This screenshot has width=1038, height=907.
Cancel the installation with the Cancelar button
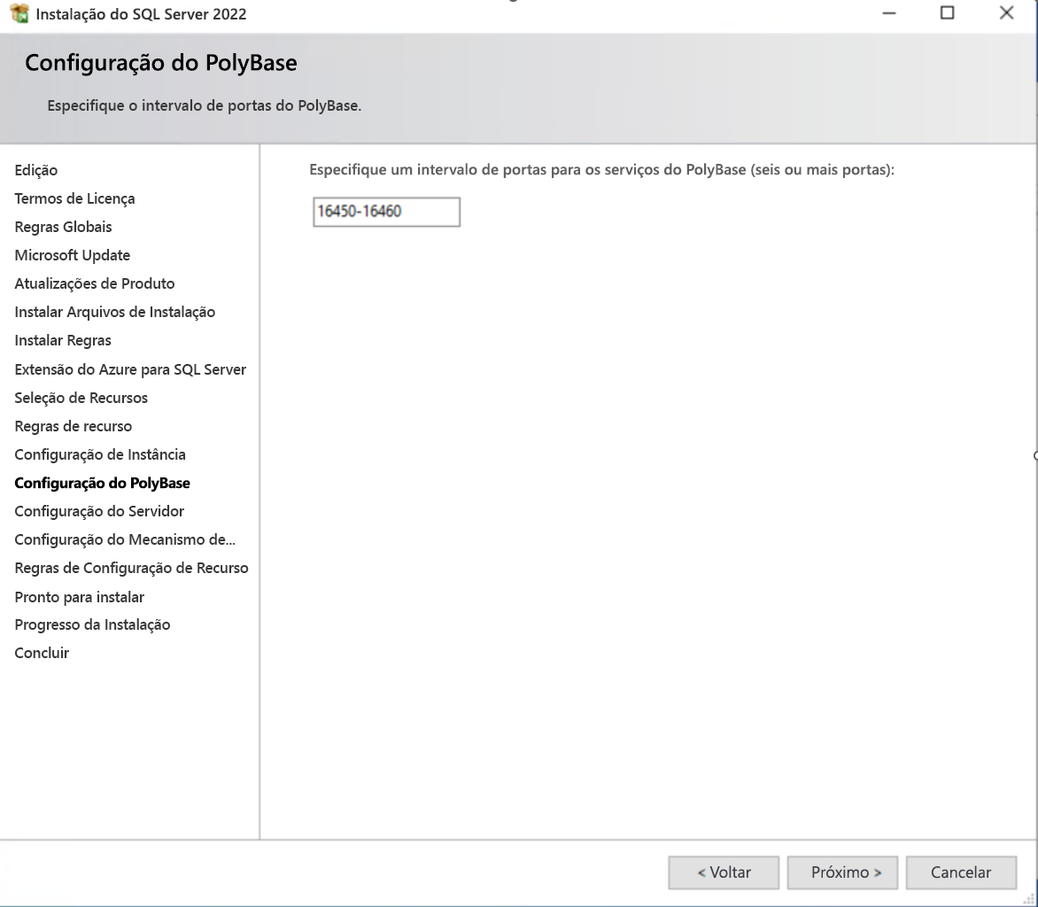click(961, 872)
